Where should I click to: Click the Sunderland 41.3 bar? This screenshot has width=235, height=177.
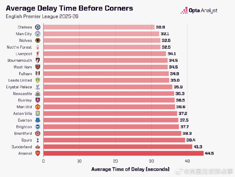(x=118, y=147)
